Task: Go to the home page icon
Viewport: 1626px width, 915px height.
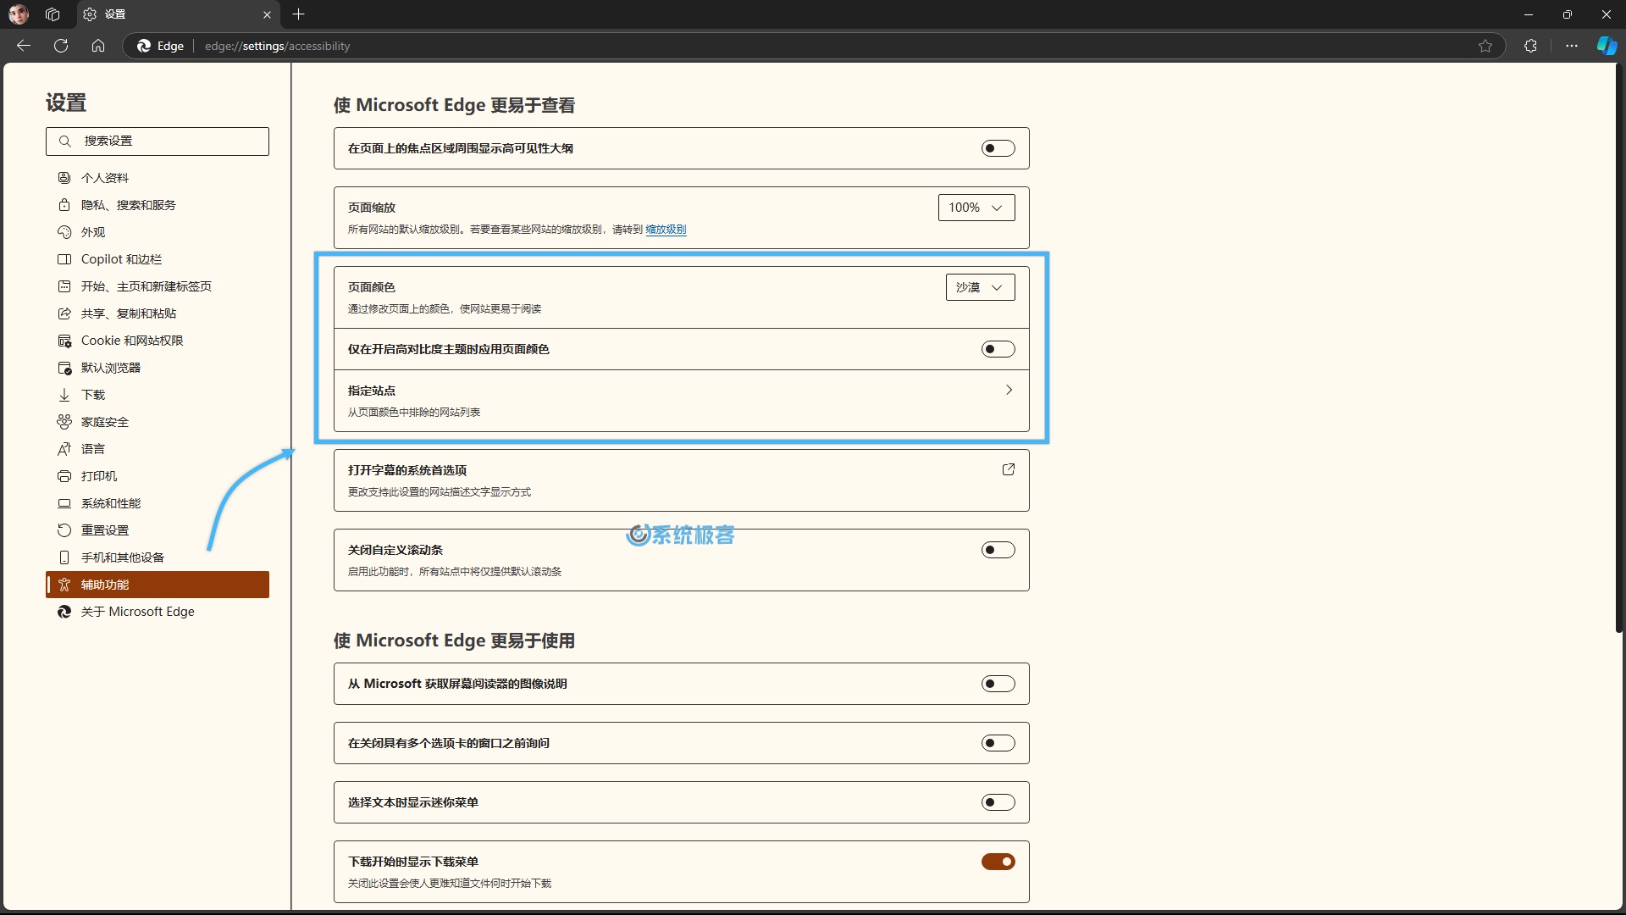Action: pyautogui.click(x=98, y=46)
